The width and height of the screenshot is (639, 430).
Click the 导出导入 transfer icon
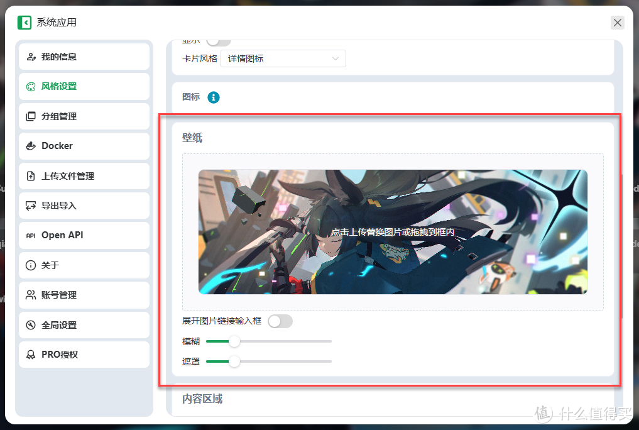31,206
